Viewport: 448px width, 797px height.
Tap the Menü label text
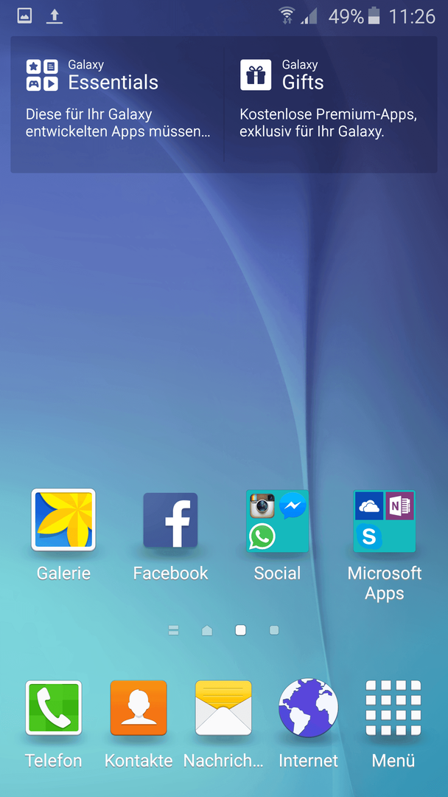(x=393, y=761)
